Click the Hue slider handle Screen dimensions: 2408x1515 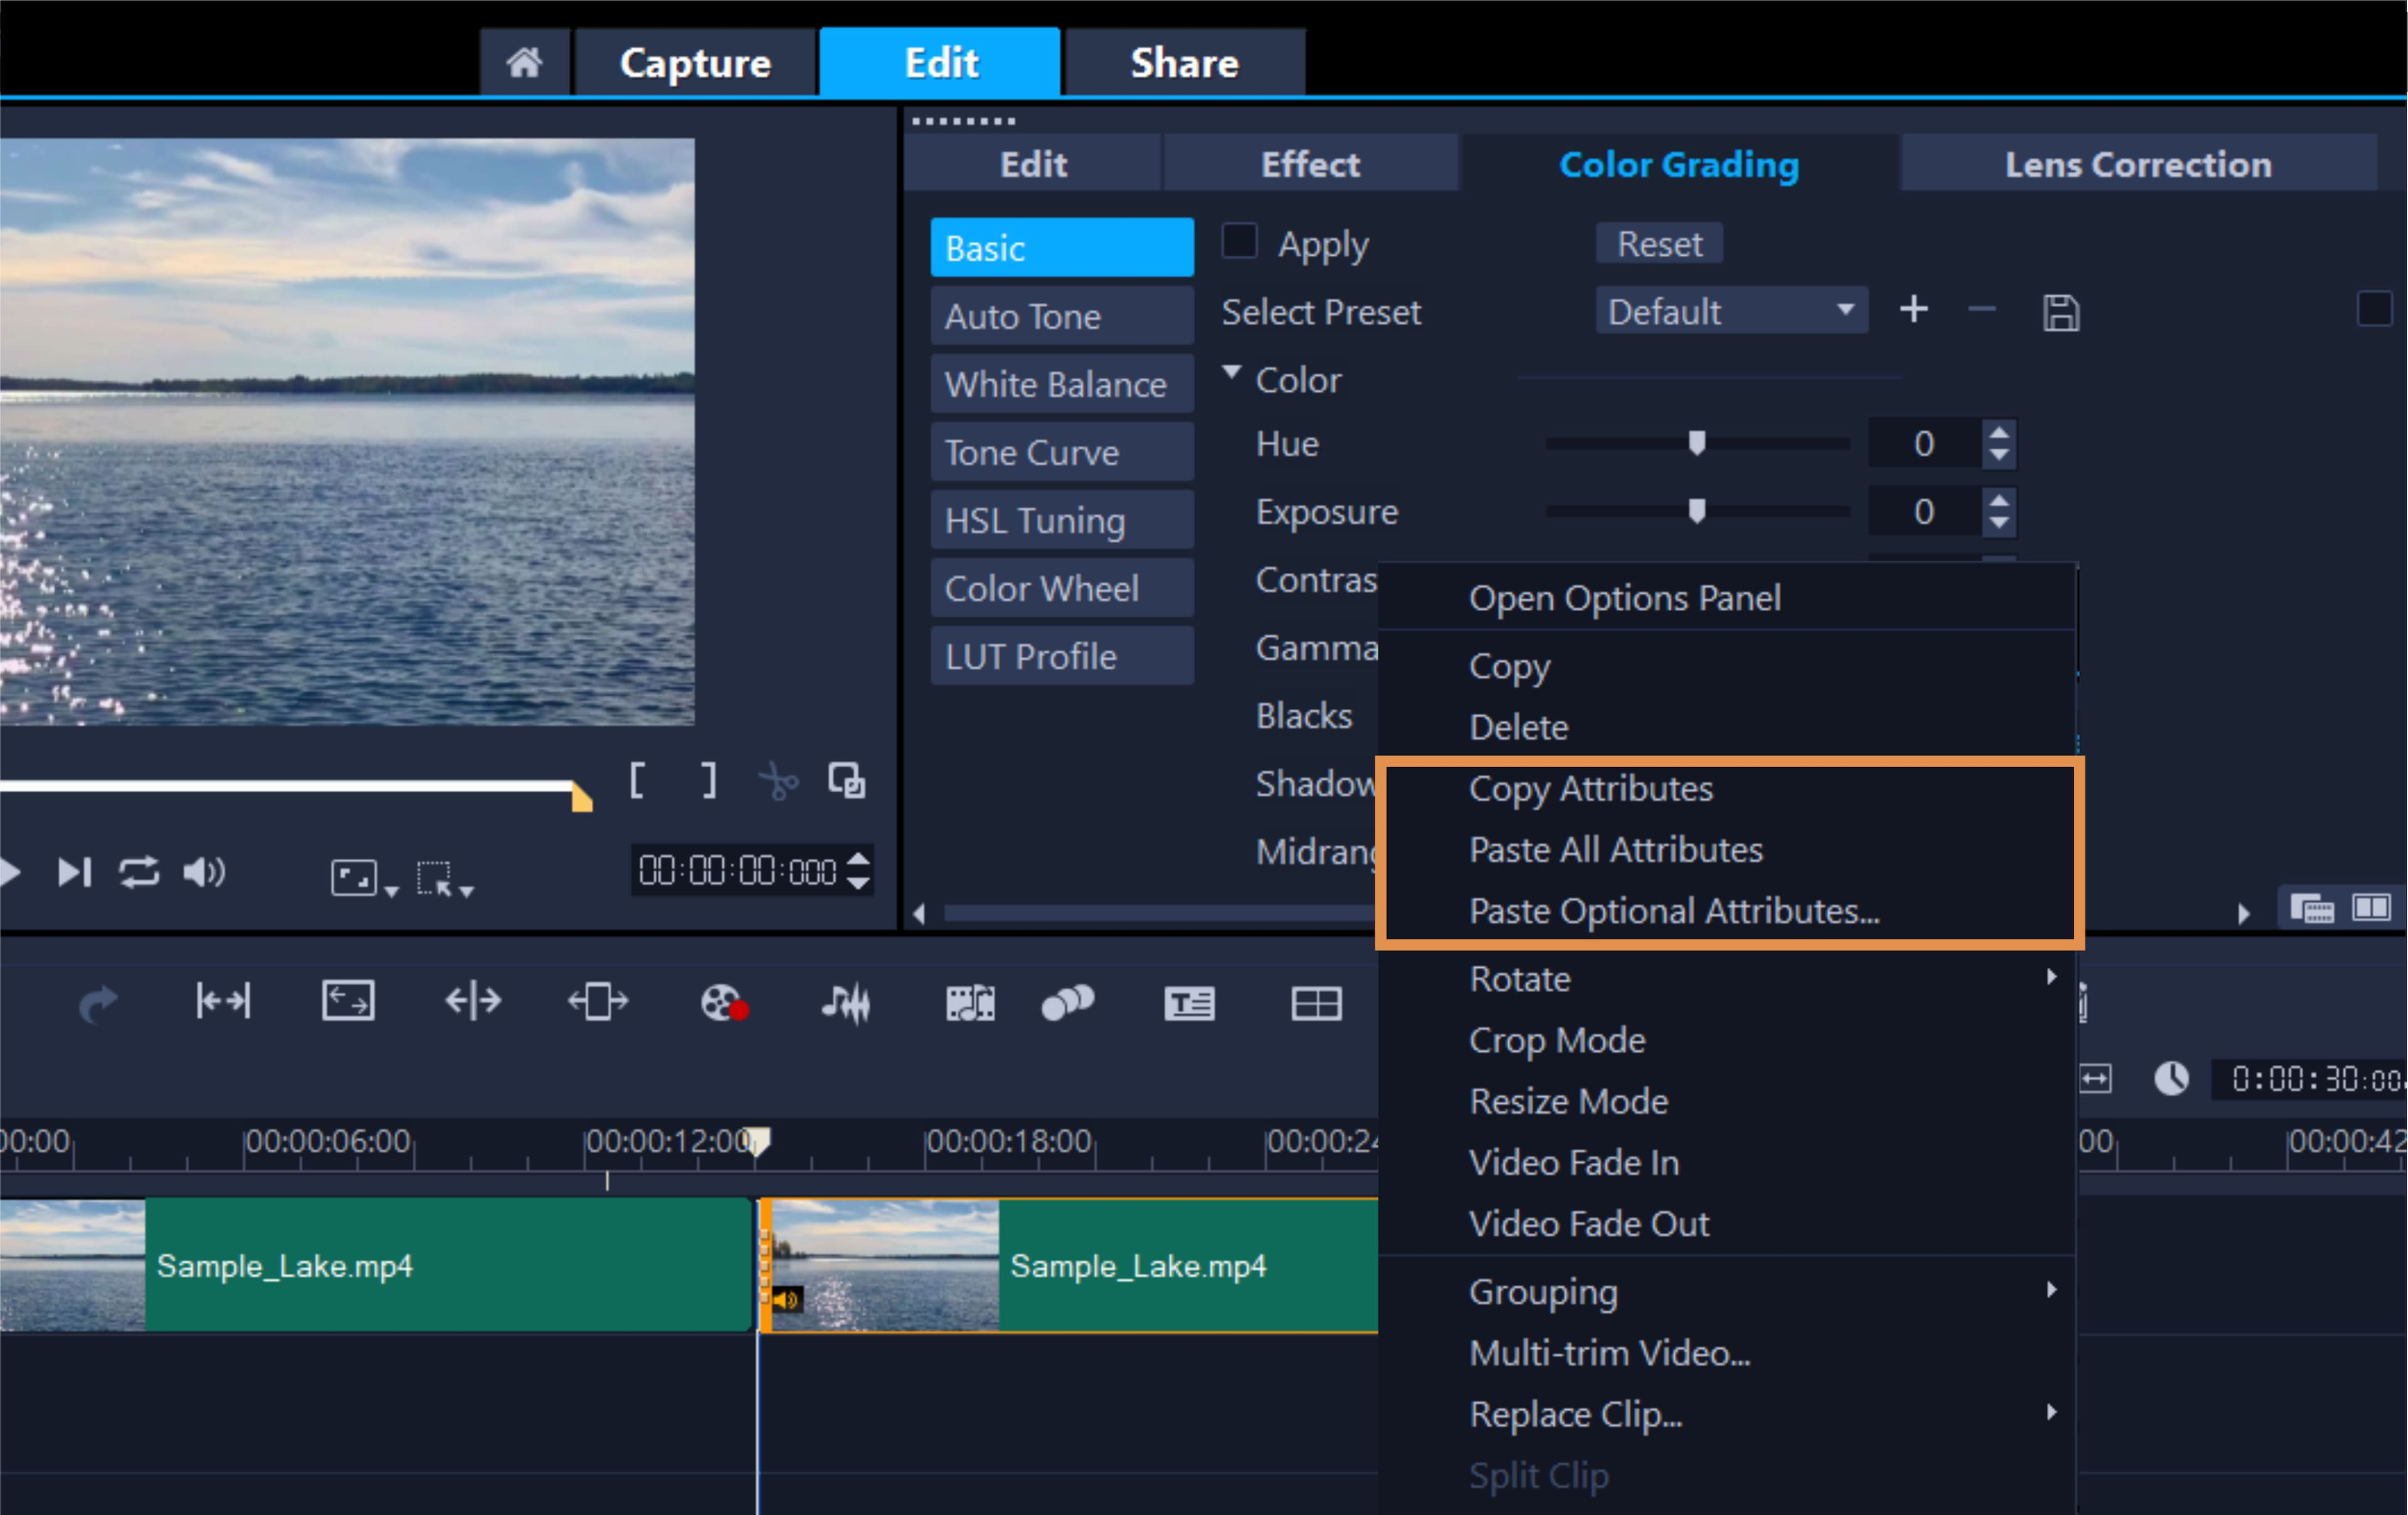(x=1696, y=443)
